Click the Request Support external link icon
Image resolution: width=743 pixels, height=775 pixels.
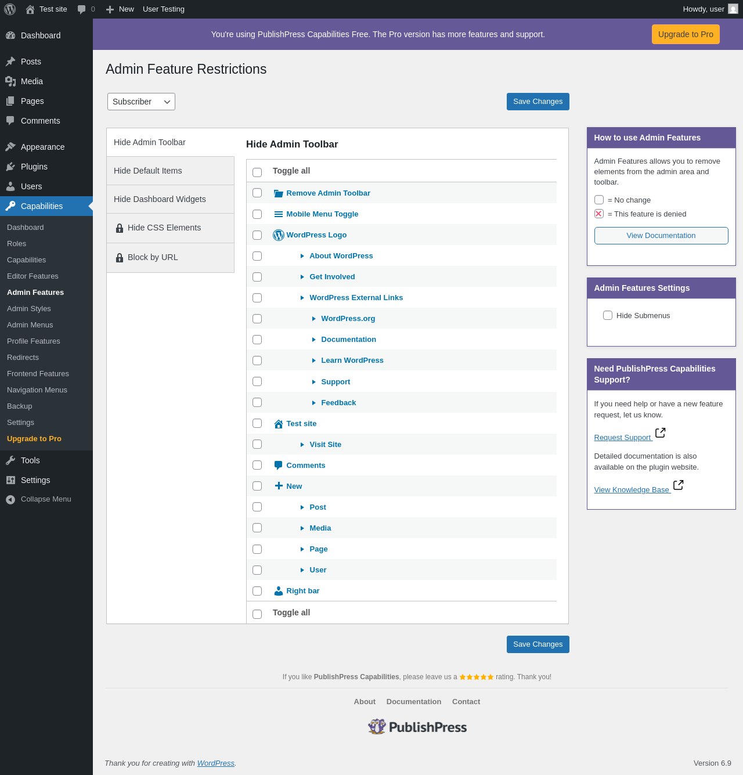tap(660, 433)
